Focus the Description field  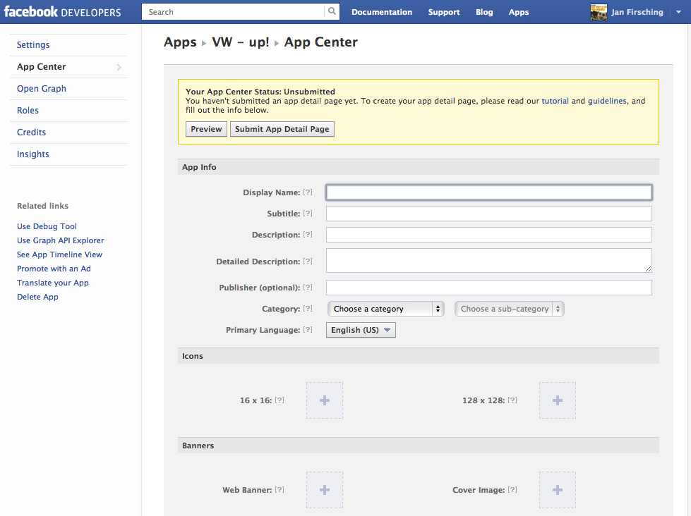pos(488,235)
